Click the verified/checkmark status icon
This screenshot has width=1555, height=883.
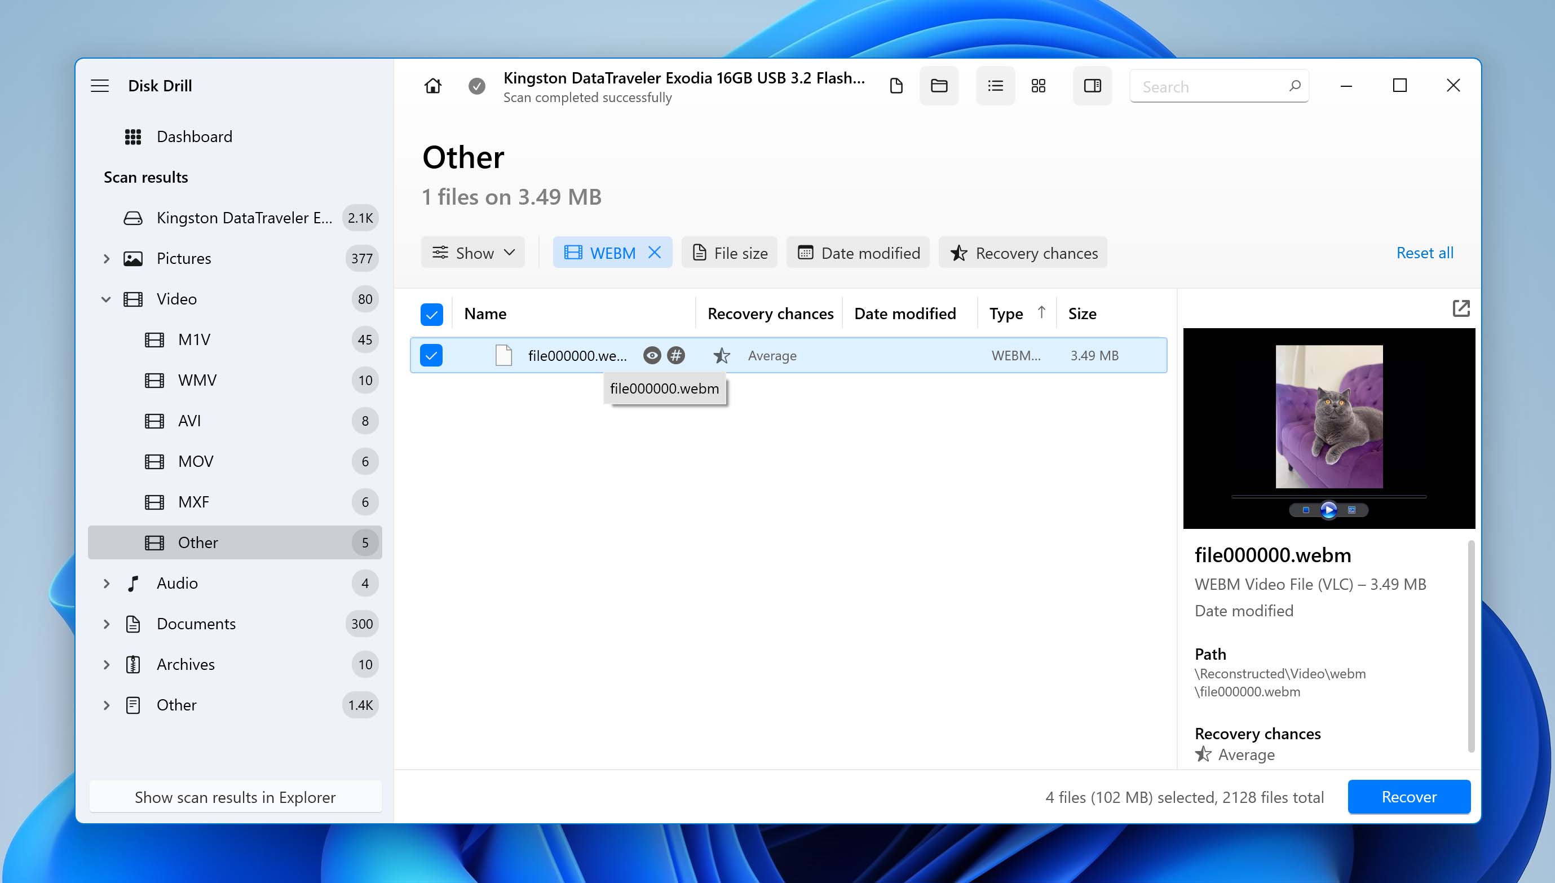coord(476,85)
